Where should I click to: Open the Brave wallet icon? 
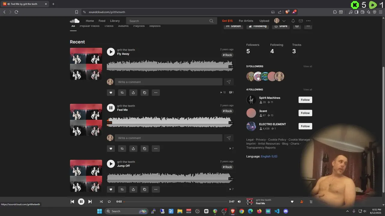coord(362,12)
